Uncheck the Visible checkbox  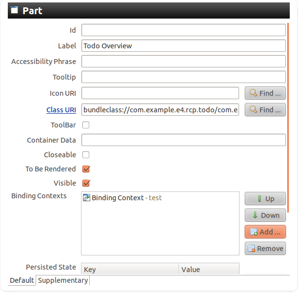pos(86,183)
